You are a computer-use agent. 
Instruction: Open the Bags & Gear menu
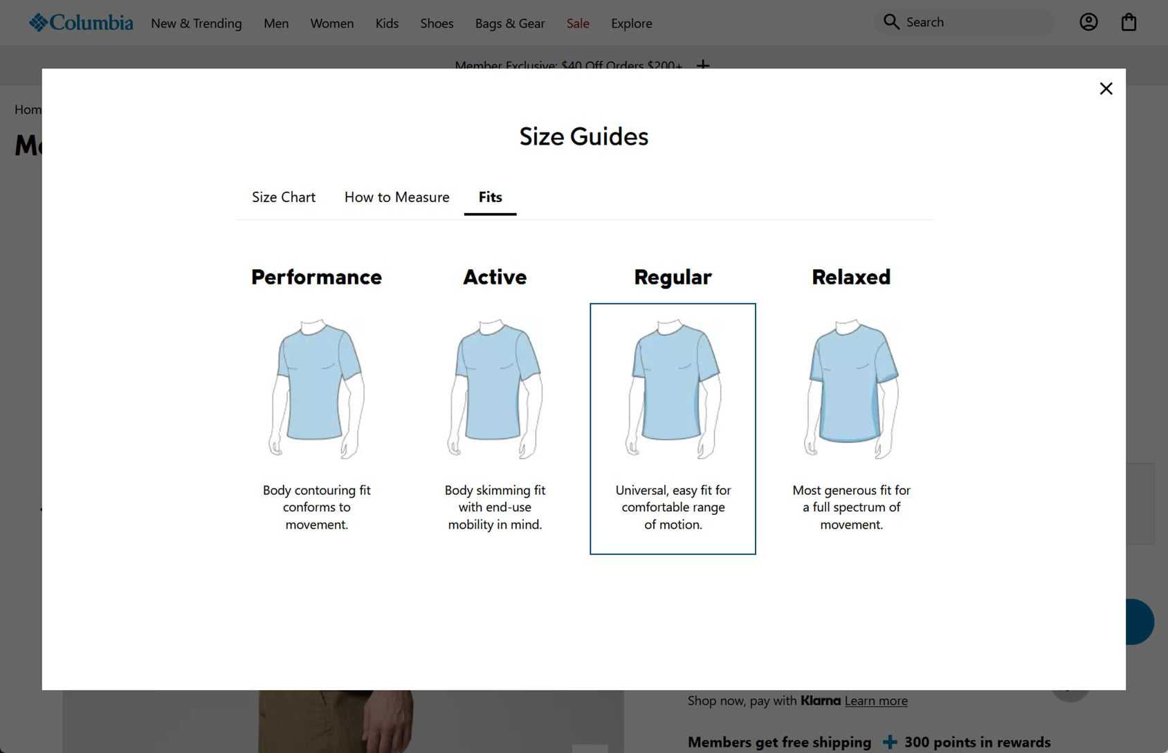[510, 24]
